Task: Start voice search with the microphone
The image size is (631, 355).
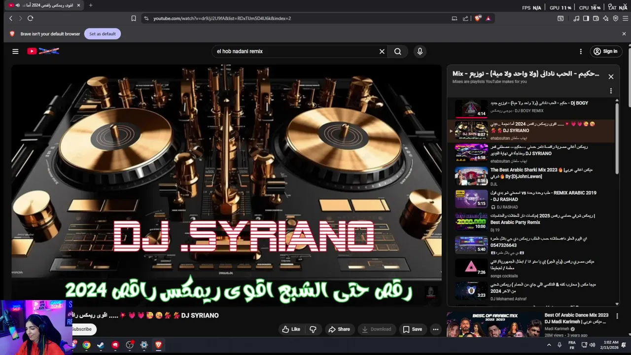Action: point(420,51)
